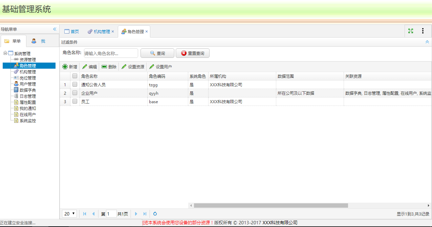The image size is (432, 227).
Task: Click the scrollbar left arrow
Action: 191,205
